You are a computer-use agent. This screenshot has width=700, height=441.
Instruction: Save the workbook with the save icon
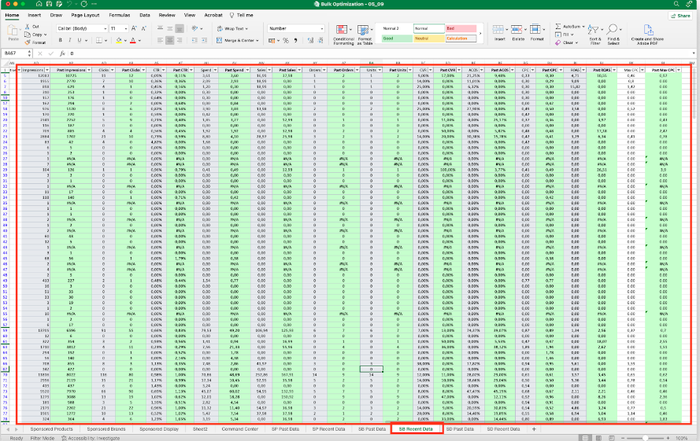coord(49,4)
